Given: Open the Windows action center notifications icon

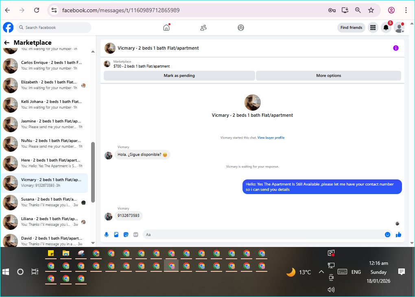Looking at the screenshot, I should pyautogui.click(x=402, y=272).
